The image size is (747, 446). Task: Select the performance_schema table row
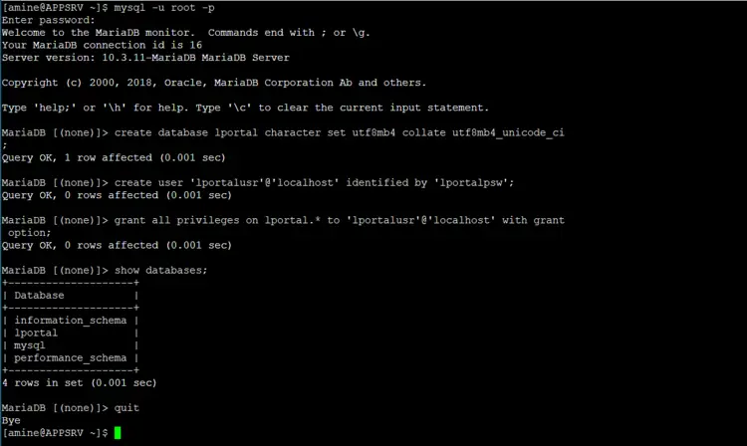click(71, 357)
